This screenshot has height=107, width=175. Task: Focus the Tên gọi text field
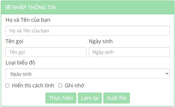tap(46, 52)
